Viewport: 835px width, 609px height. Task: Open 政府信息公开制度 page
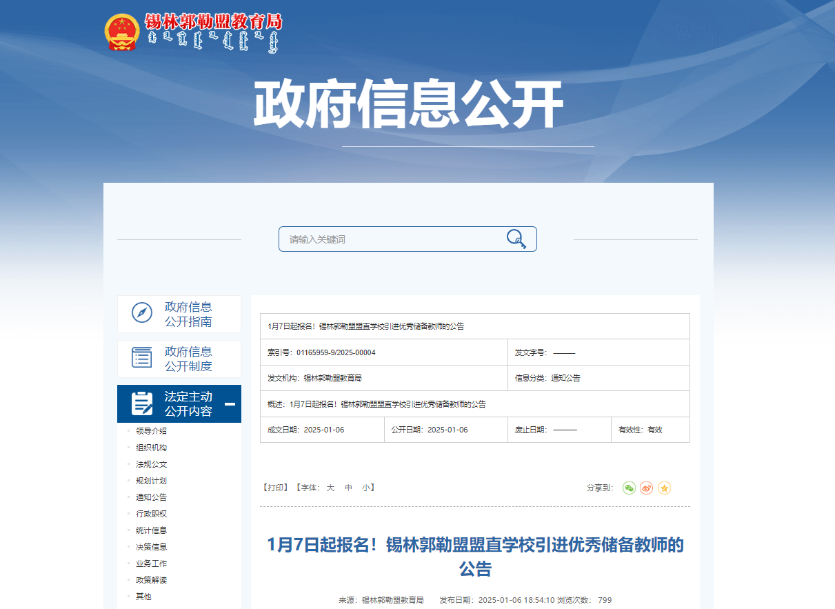pos(179,359)
